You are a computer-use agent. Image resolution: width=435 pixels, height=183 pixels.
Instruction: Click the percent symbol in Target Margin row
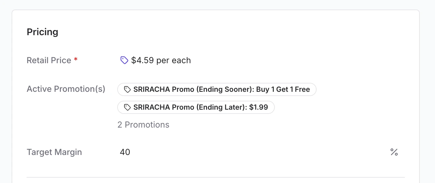(x=394, y=152)
